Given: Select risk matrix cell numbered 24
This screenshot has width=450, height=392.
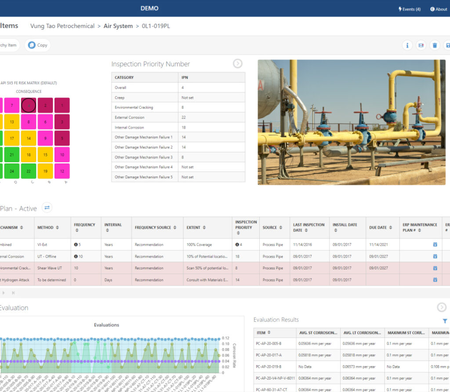Looking at the screenshot, I should pyautogui.click(x=13, y=171).
